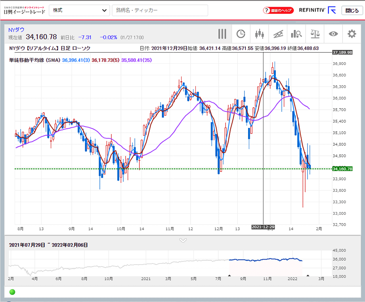Click the green status indicator circle

coord(12,292)
